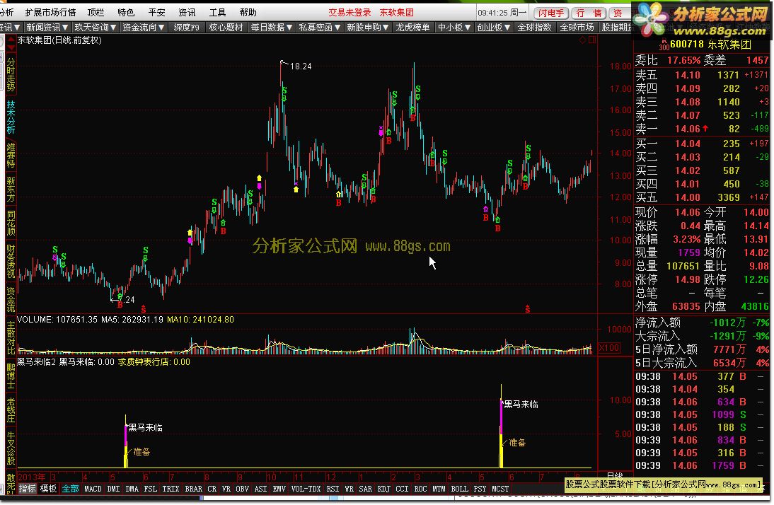
Task: Switch the indicator to DMI
Action: pyautogui.click(x=113, y=489)
